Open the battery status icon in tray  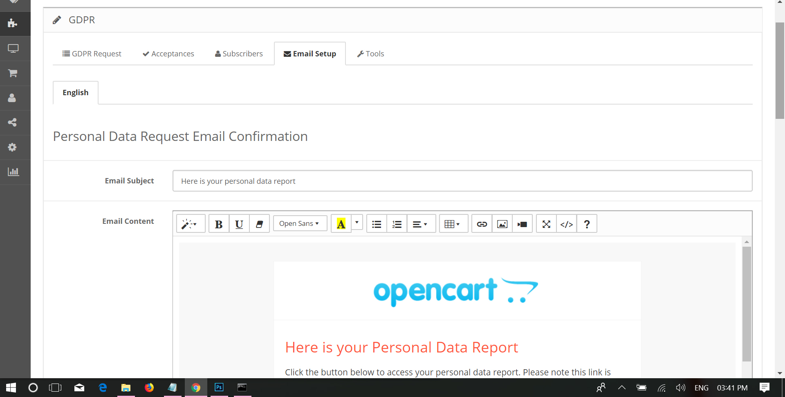(641, 388)
